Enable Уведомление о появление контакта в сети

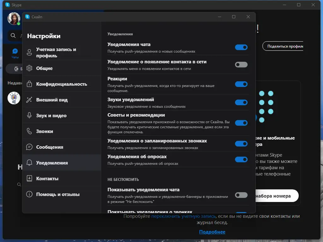tap(241, 65)
